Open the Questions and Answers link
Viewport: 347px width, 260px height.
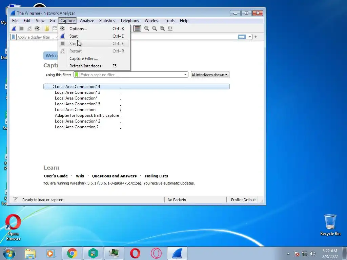pos(114,176)
